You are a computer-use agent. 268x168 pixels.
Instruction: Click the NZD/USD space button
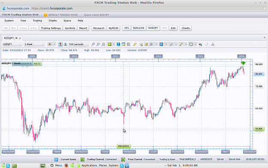[139, 28]
